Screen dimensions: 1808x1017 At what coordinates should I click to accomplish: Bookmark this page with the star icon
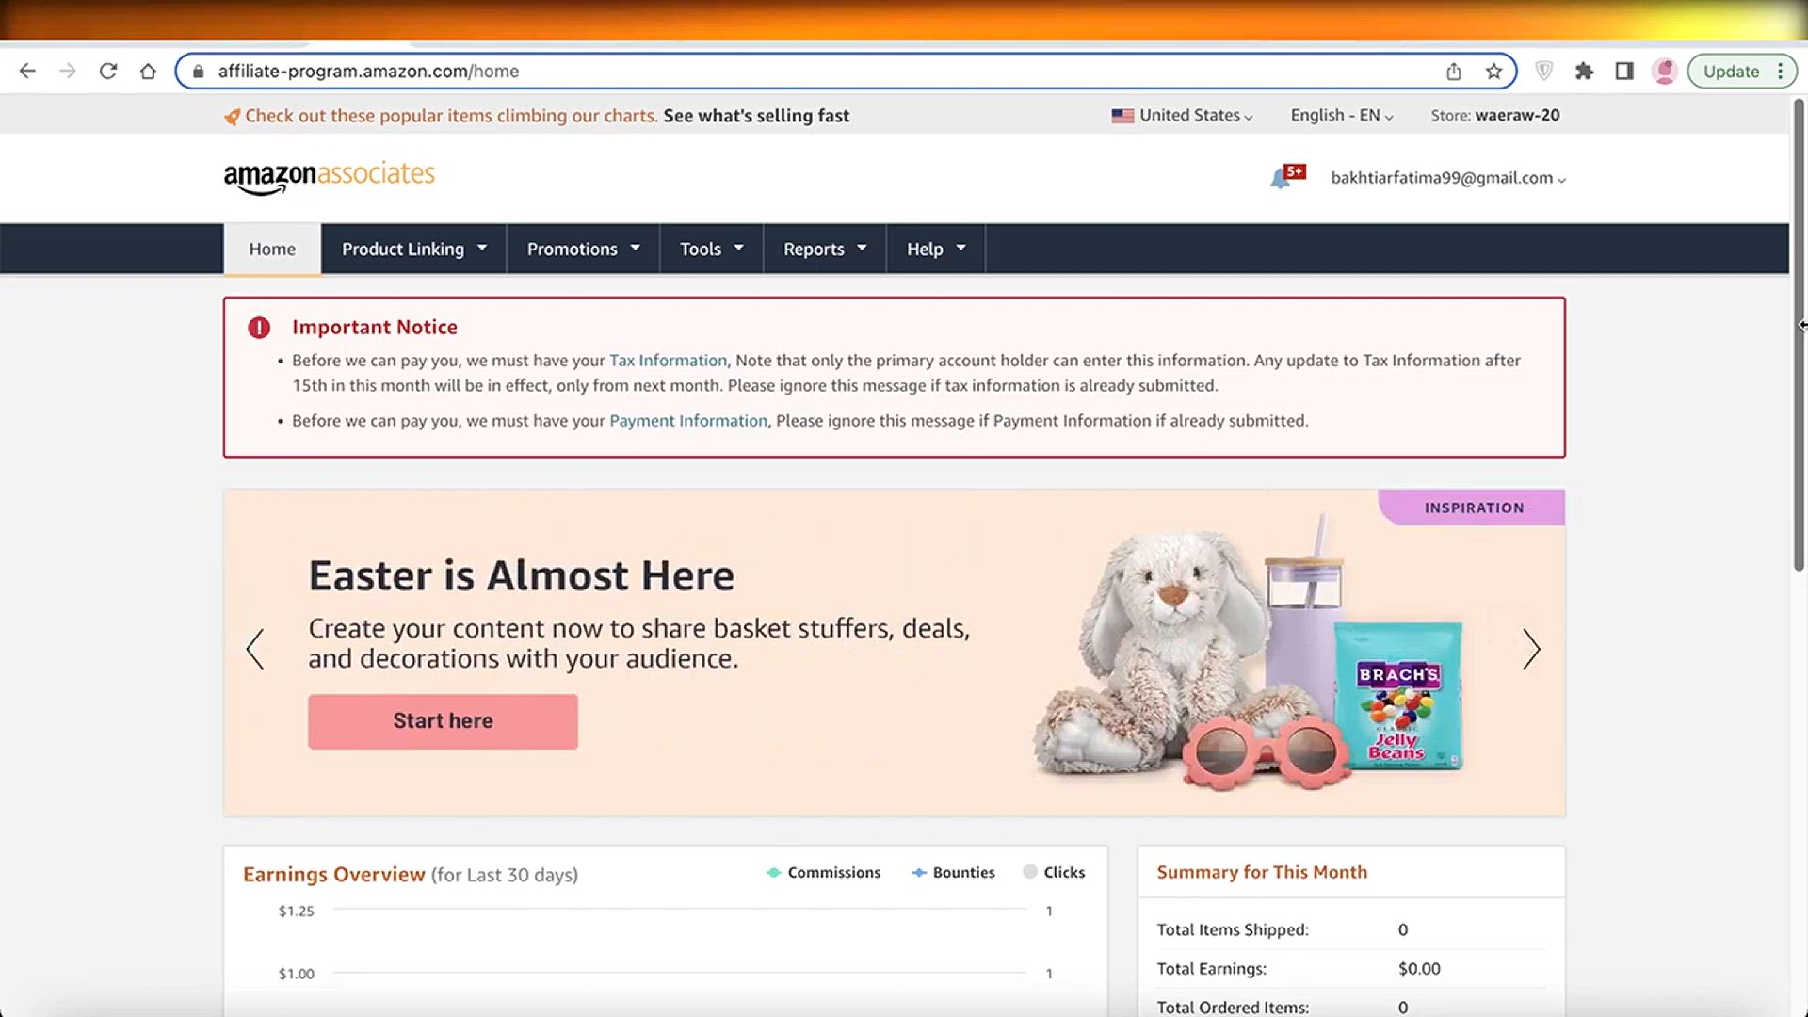[x=1493, y=72]
